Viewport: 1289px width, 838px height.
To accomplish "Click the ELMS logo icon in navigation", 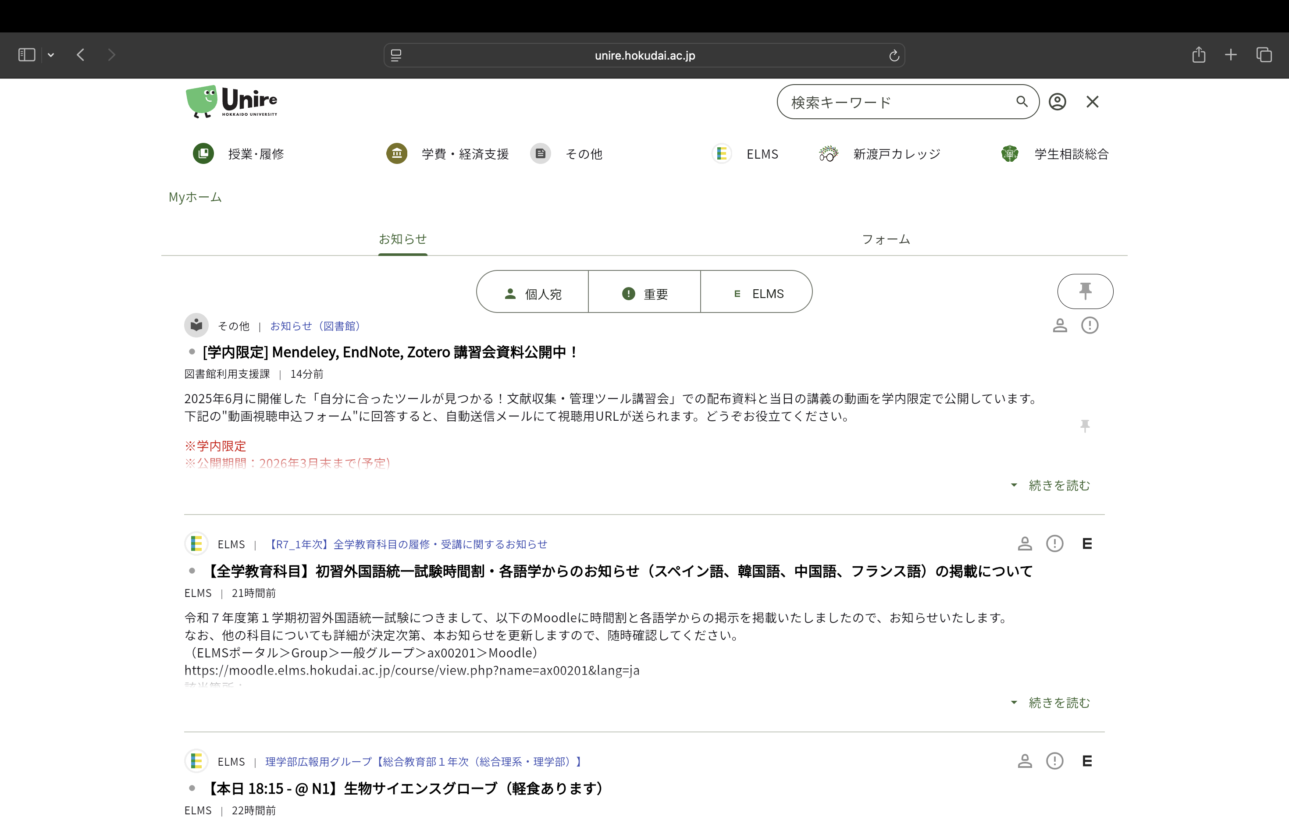I will tap(722, 154).
